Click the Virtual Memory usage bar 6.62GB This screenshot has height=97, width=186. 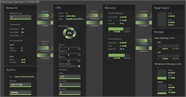[119, 55]
